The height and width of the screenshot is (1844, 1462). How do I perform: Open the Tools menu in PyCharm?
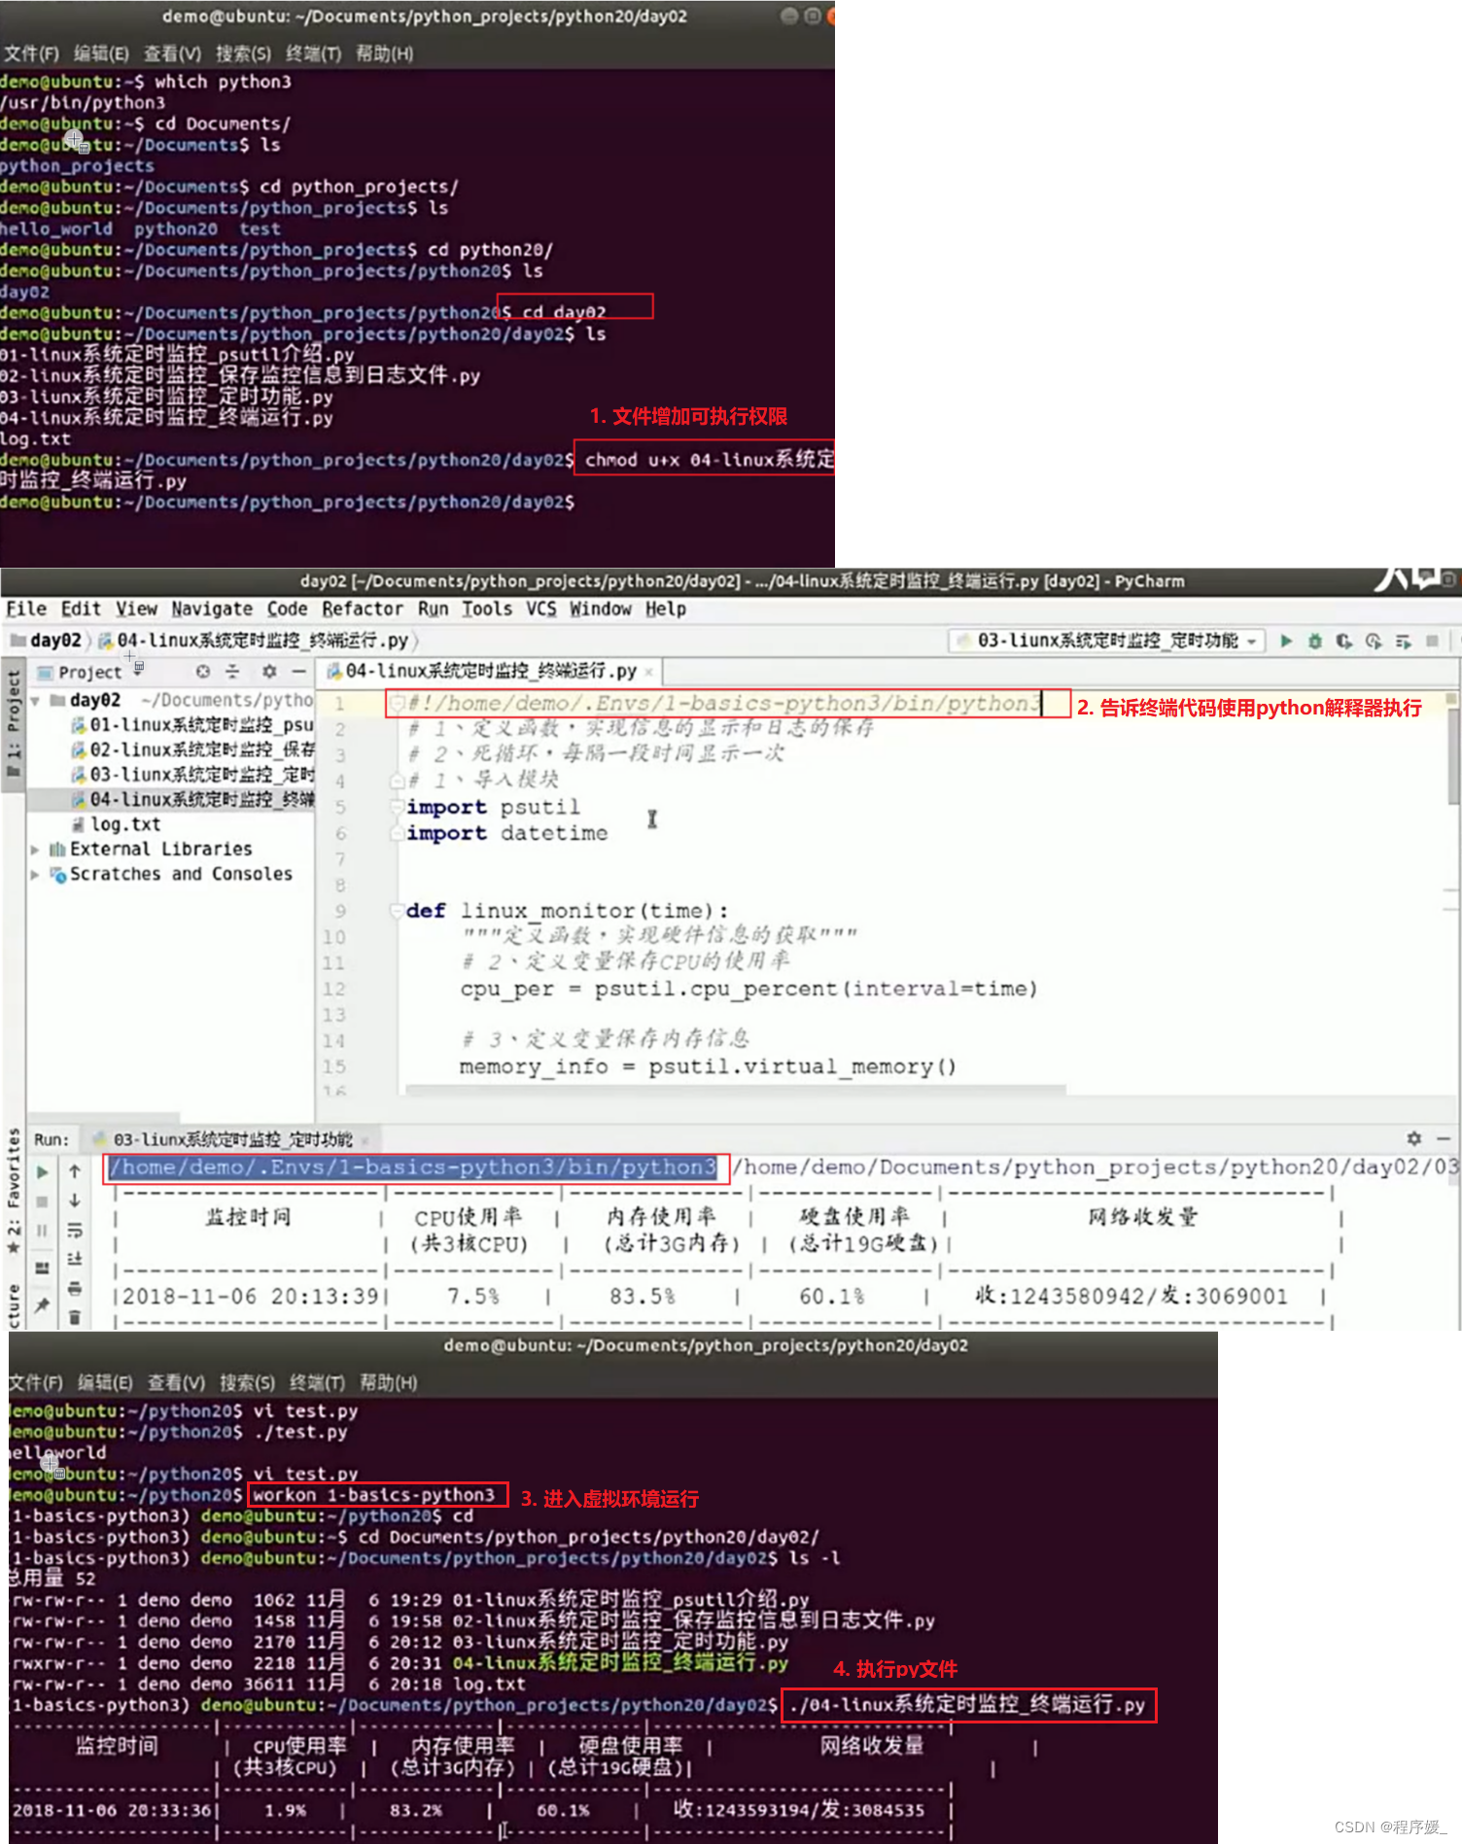(487, 609)
